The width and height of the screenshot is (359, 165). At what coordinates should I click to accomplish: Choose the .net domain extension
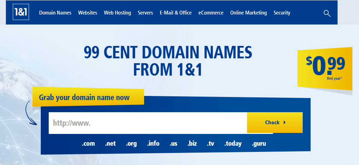coord(110,144)
